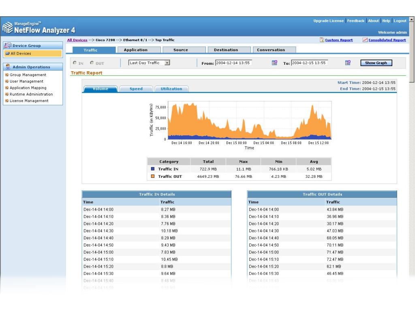The width and height of the screenshot is (415, 311).
Task: Switch to the Traffic tab
Action: pos(94,50)
